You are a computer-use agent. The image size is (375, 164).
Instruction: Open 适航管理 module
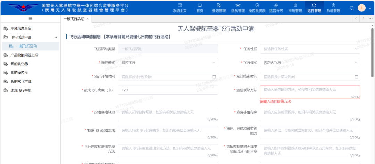pos(238,8)
